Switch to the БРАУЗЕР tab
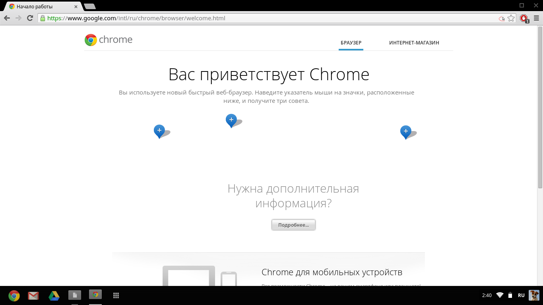The image size is (543, 305). coord(351,43)
